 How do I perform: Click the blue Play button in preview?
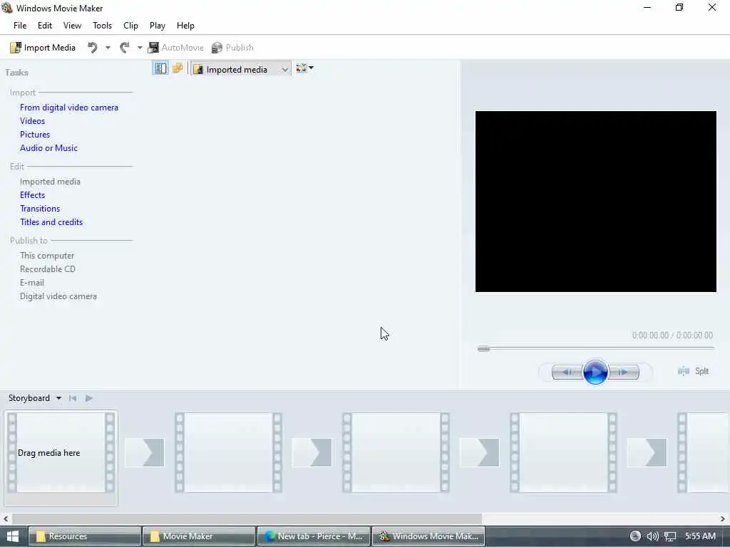point(595,372)
